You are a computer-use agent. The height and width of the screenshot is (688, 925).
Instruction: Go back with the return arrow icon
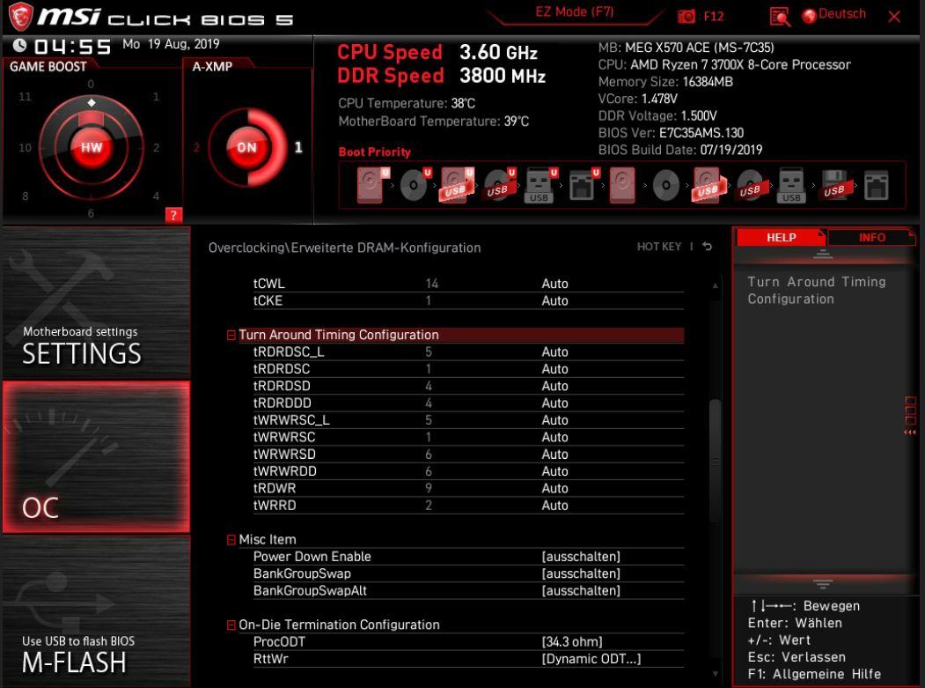pos(708,247)
